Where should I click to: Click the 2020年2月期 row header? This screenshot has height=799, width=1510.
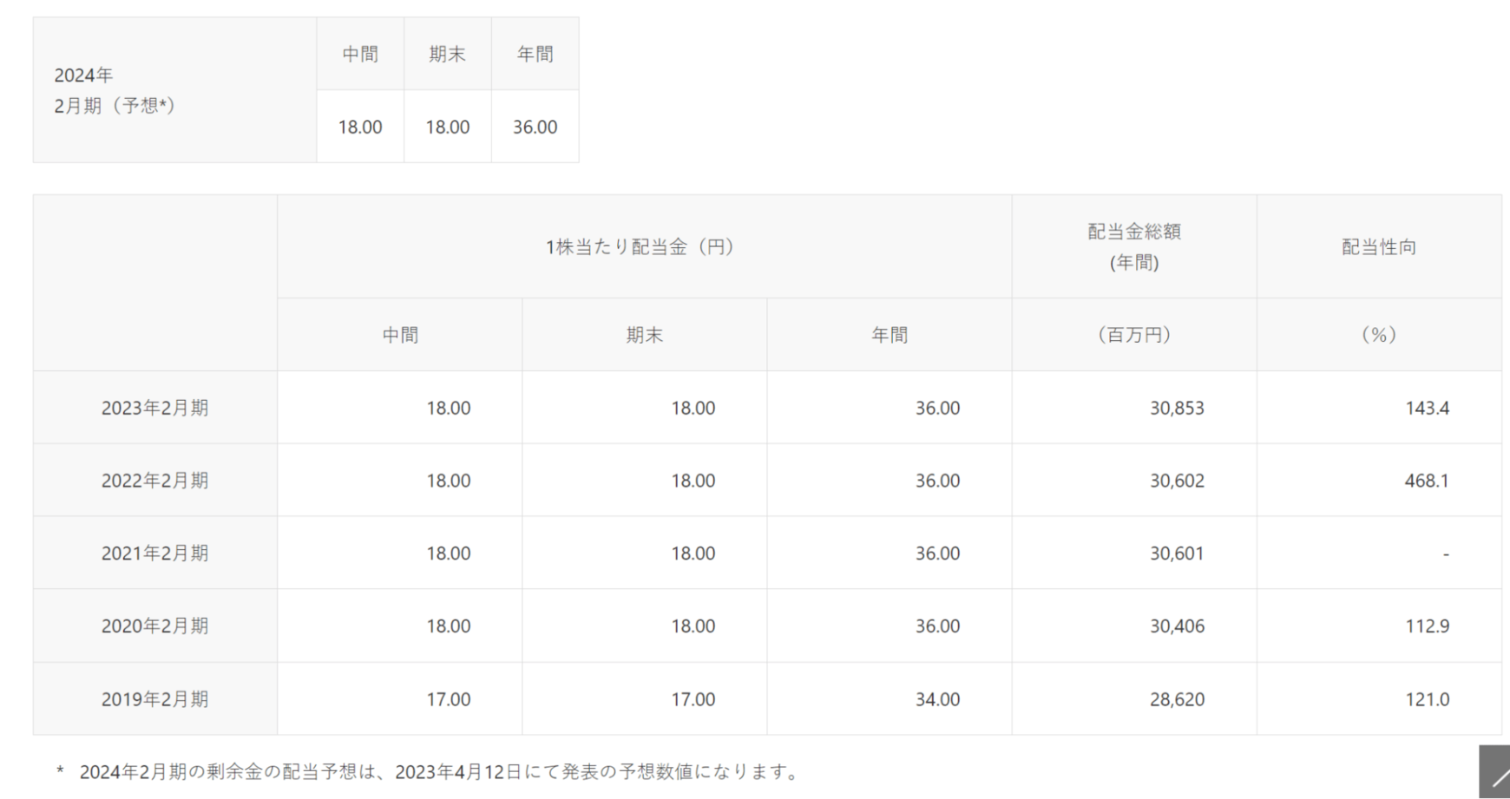pos(154,626)
